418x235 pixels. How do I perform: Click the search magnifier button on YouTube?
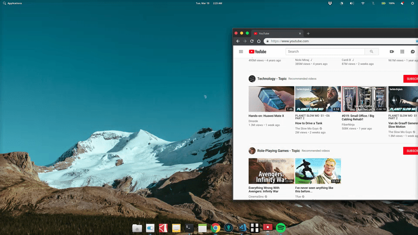click(x=371, y=52)
